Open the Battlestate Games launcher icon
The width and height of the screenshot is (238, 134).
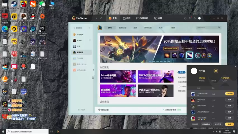[42, 42]
